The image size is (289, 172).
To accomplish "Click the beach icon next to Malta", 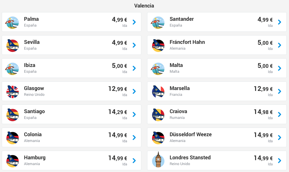I will [158, 69].
